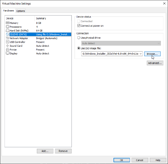Select the Printer device icon
Viewport: 168px width, 164px height.
(8, 50)
